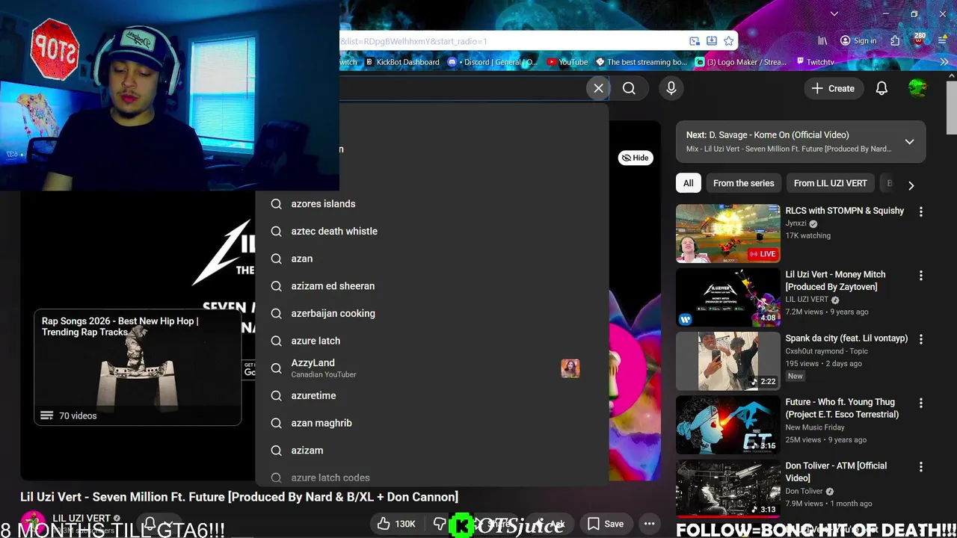Save the video to a playlist
This screenshot has width=957, height=538.
coord(606,524)
